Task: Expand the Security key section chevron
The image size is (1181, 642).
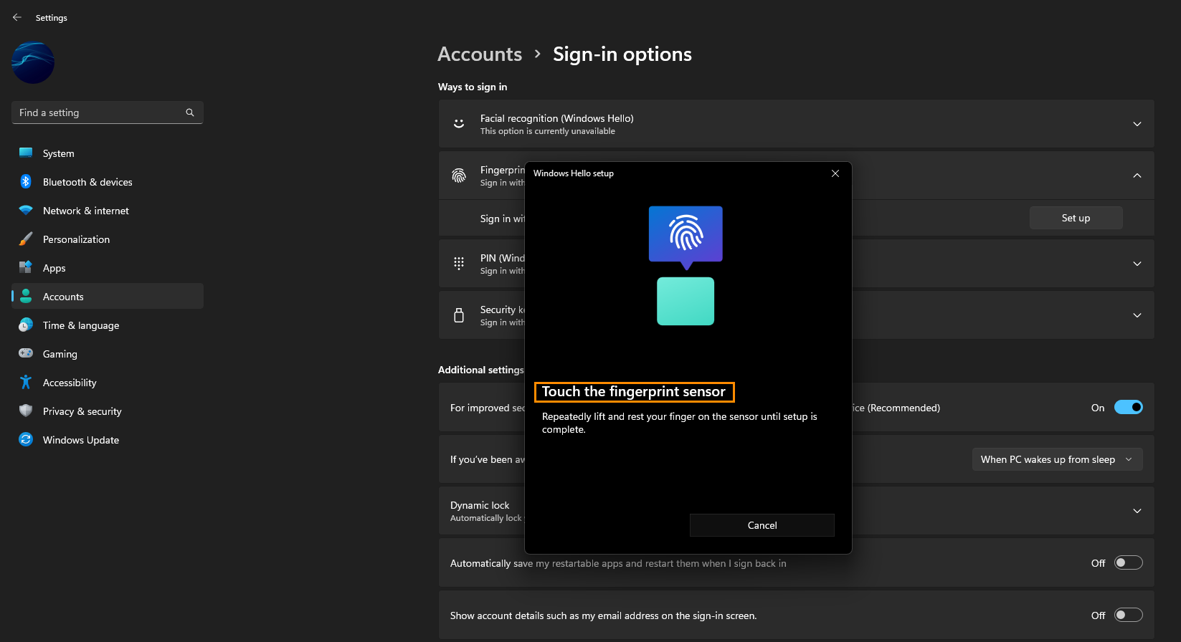Action: coord(1137,315)
